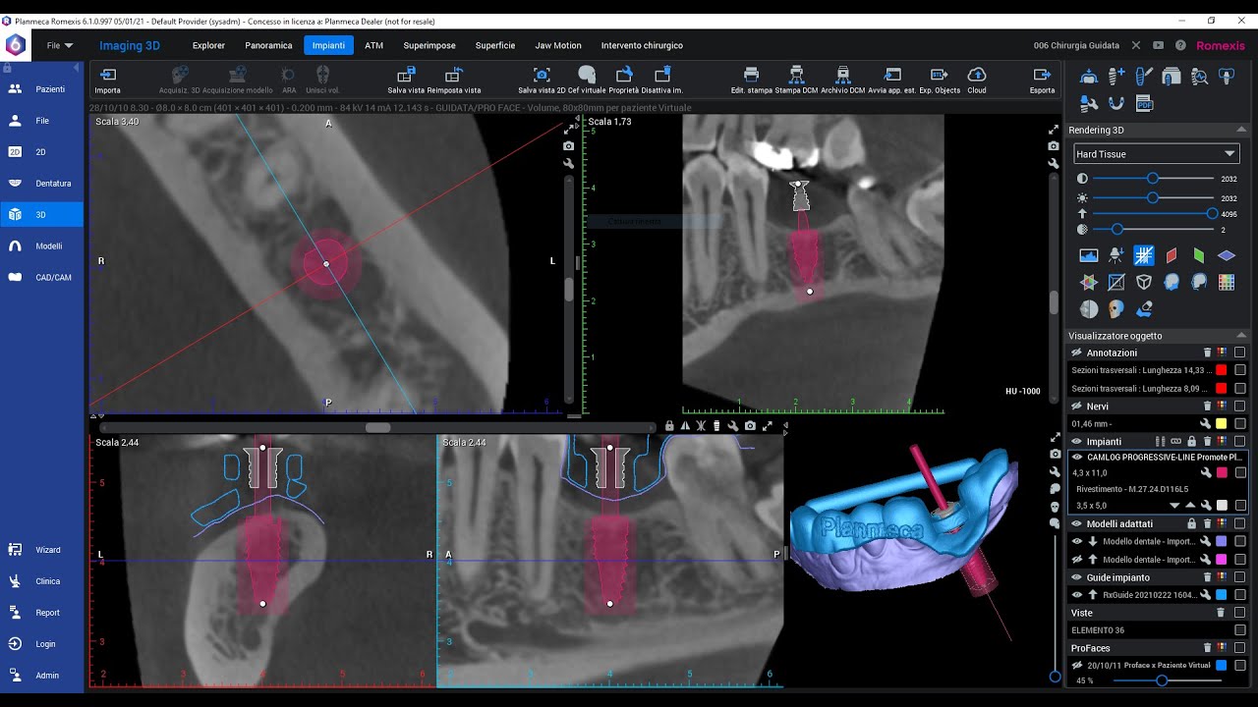
Task: Open the Cloud upload tool
Action: [x=977, y=75]
